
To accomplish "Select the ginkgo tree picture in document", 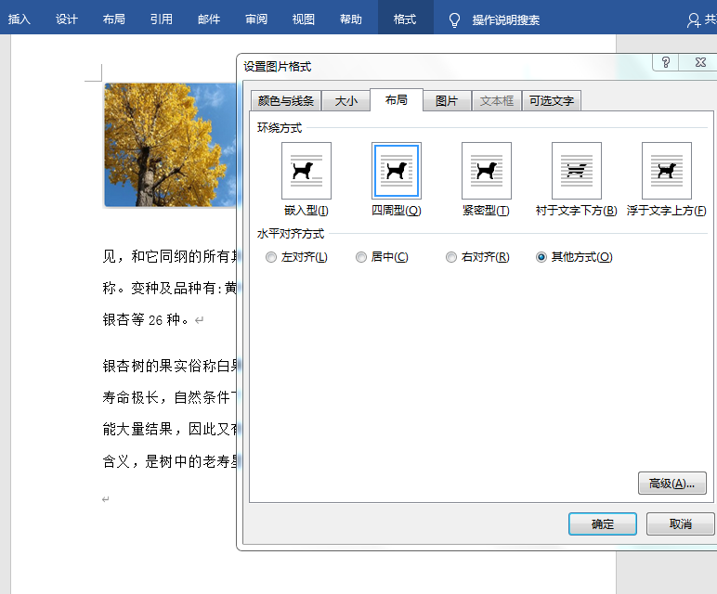I will pos(170,145).
